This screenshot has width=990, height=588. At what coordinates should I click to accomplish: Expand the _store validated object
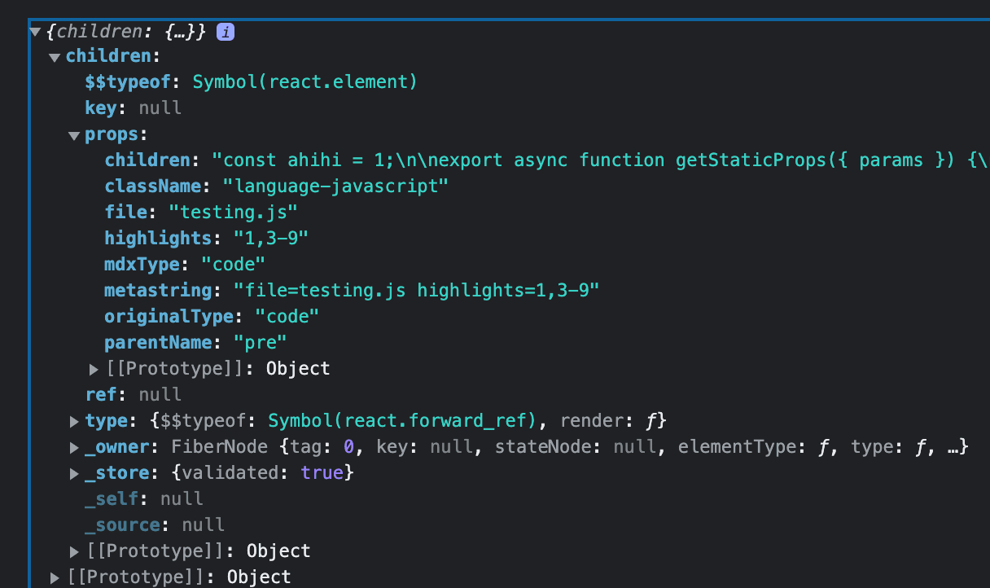click(x=73, y=473)
